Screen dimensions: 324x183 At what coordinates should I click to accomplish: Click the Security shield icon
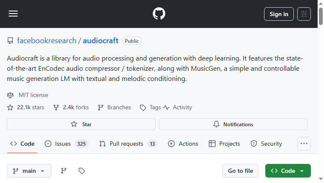coord(253,144)
